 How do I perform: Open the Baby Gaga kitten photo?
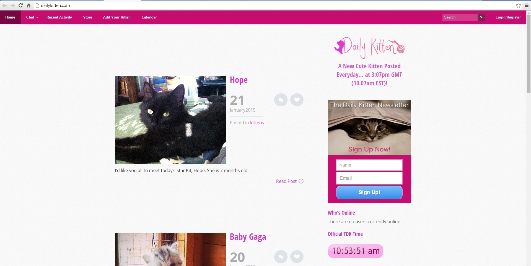[170, 249]
